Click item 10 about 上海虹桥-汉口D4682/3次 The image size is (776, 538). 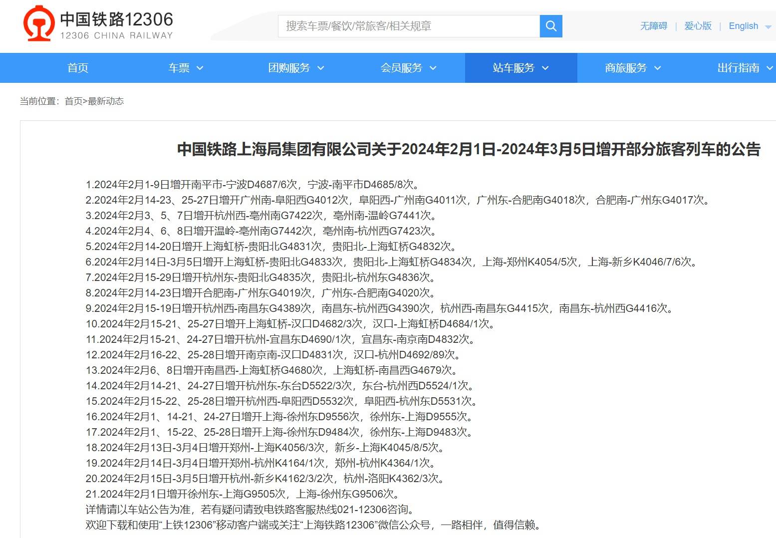(x=291, y=324)
